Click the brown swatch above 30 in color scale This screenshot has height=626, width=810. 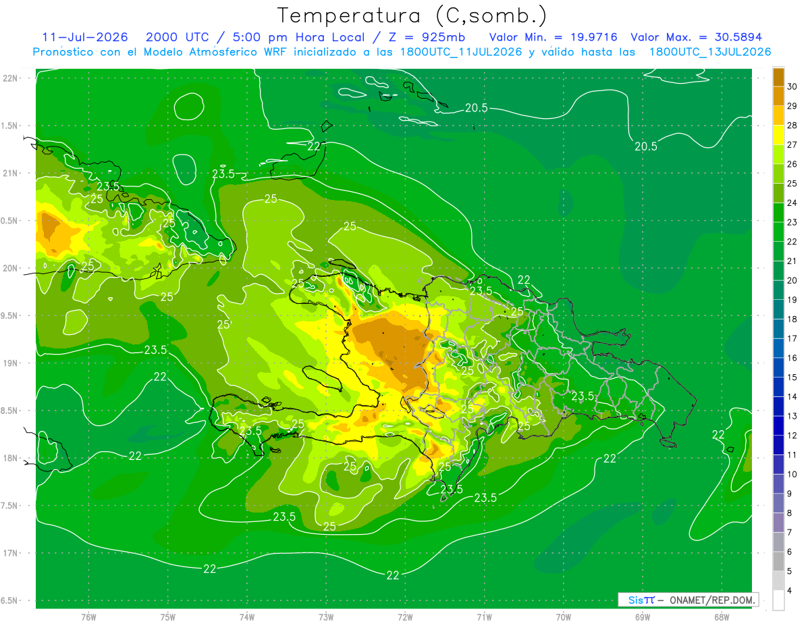pyautogui.click(x=778, y=77)
